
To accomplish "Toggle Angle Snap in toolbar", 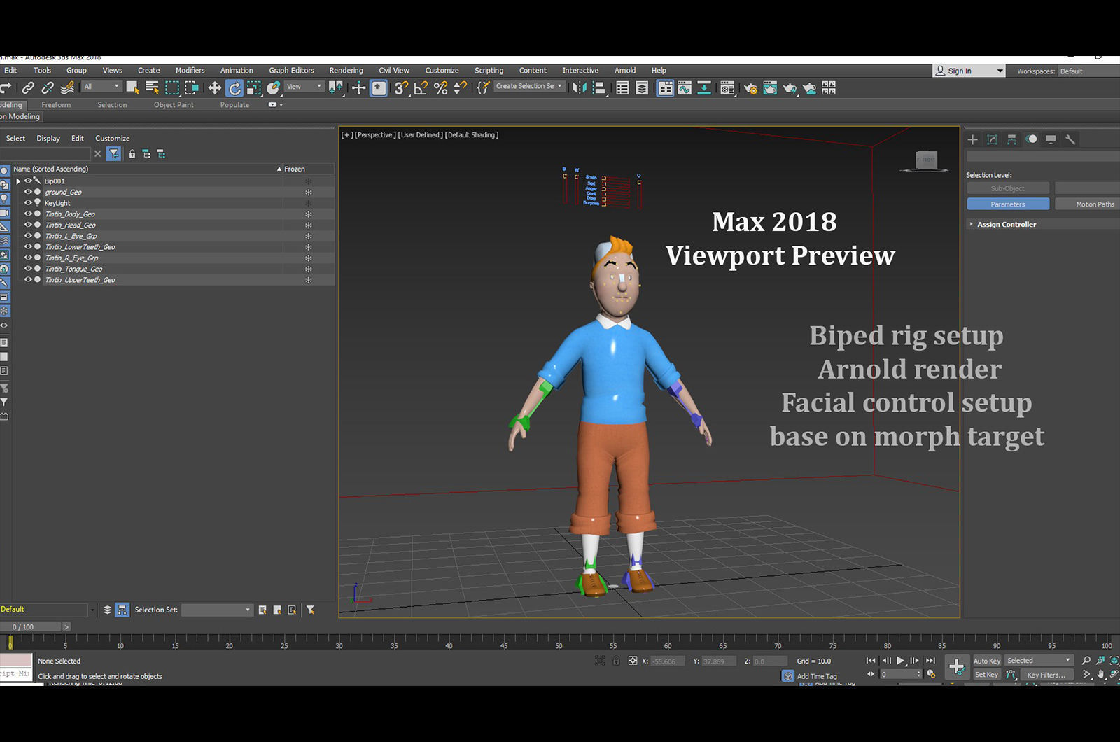I will point(421,87).
